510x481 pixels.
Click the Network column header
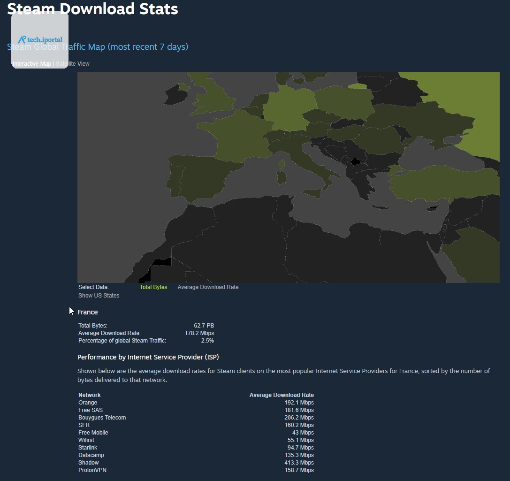tap(90, 395)
